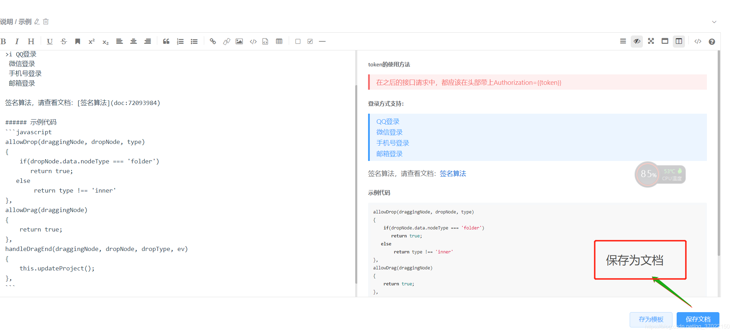Center-align text using the toolbar
Viewport: 733px width, 333px height.
coord(133,41)
